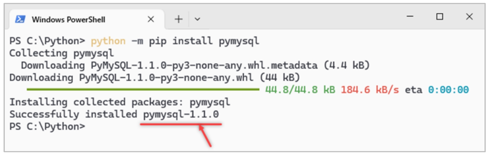493x158 pixels.
Task: Minimize the terminal window
Action: point(411,17)
